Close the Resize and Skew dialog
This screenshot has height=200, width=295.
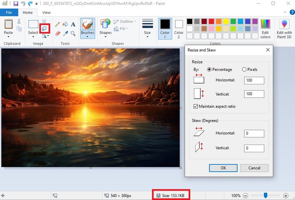click(268, 50)
